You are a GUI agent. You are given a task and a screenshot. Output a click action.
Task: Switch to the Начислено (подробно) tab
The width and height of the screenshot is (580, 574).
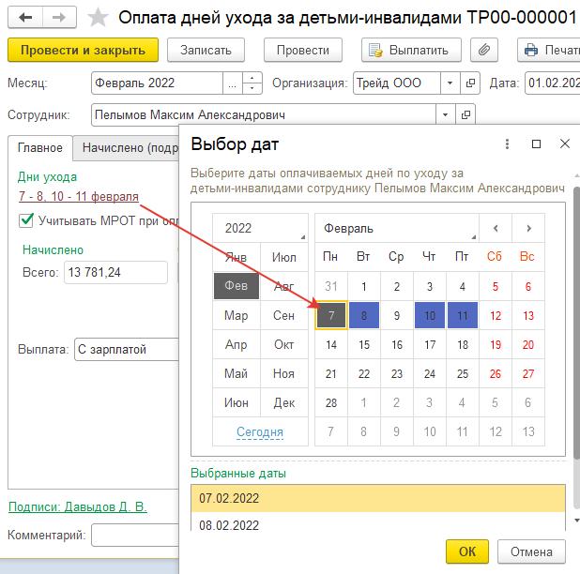click(x=126, y=148)
